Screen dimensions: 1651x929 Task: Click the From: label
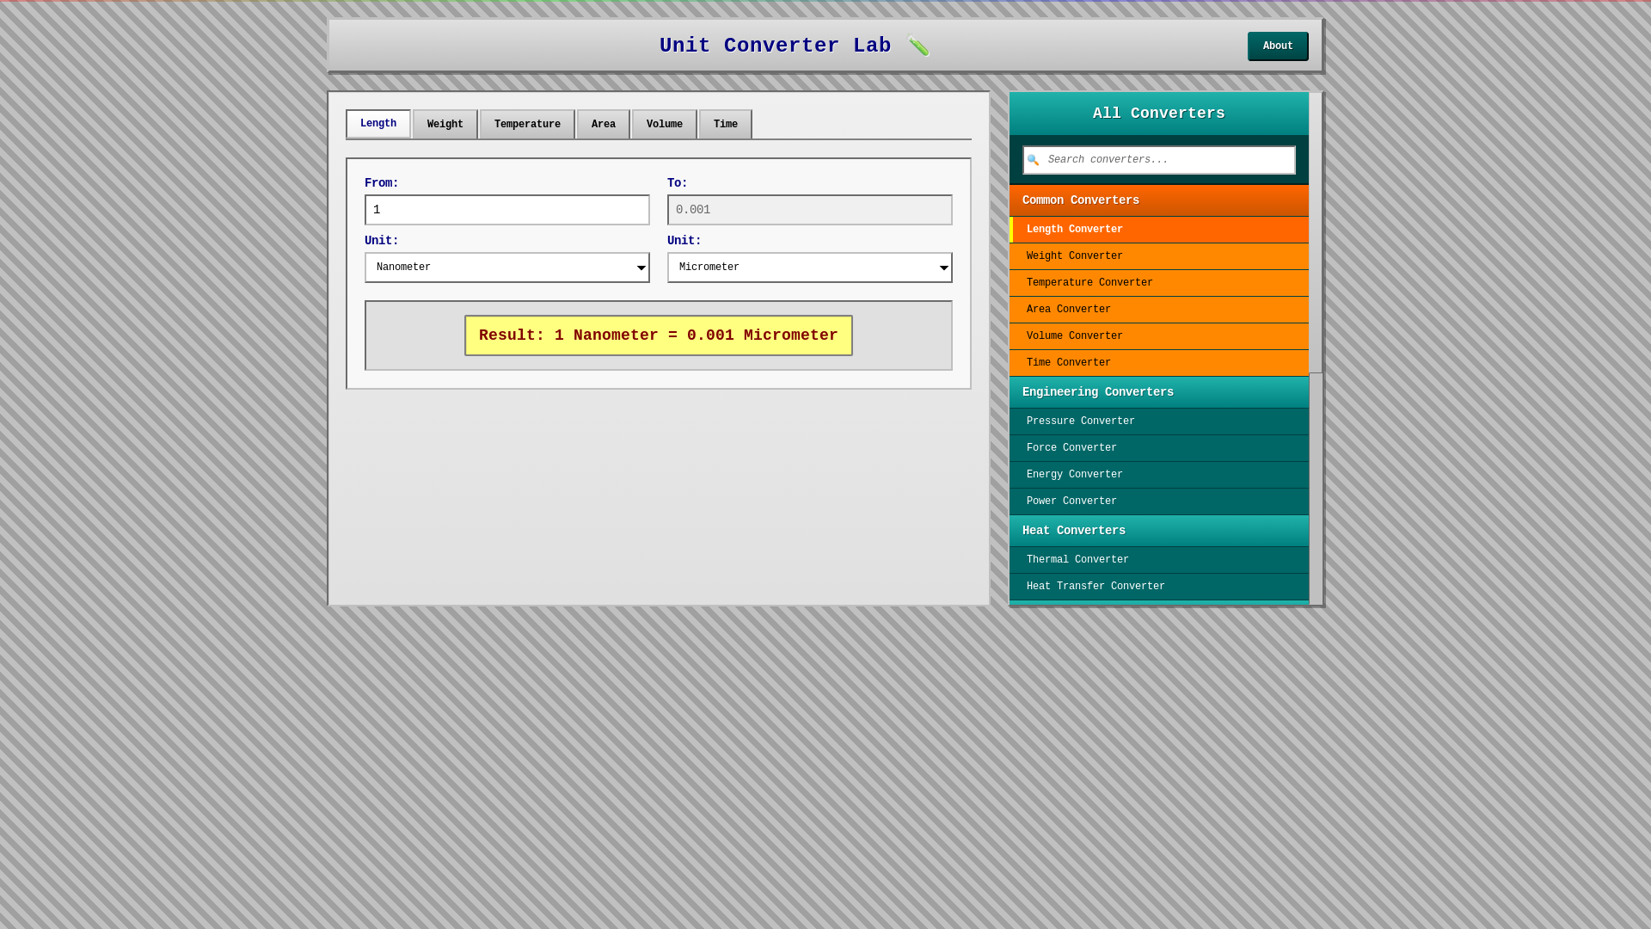pyautogui.click(x=382, y=183)
